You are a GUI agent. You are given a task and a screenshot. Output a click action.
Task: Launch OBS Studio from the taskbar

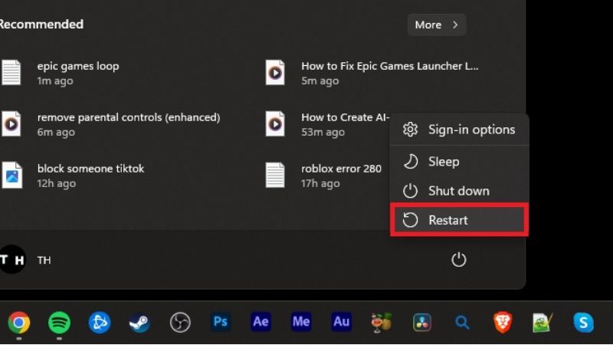coord(180,322)
